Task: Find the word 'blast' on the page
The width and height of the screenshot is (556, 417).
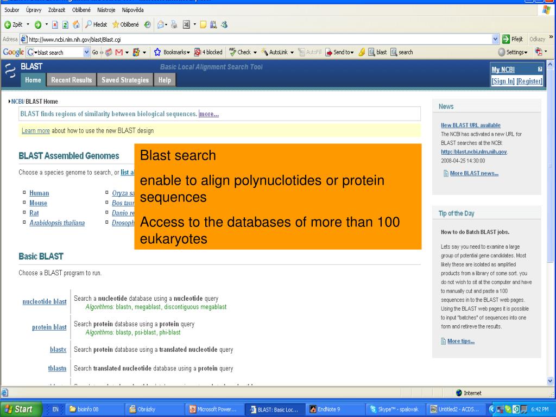Action: 377,53
